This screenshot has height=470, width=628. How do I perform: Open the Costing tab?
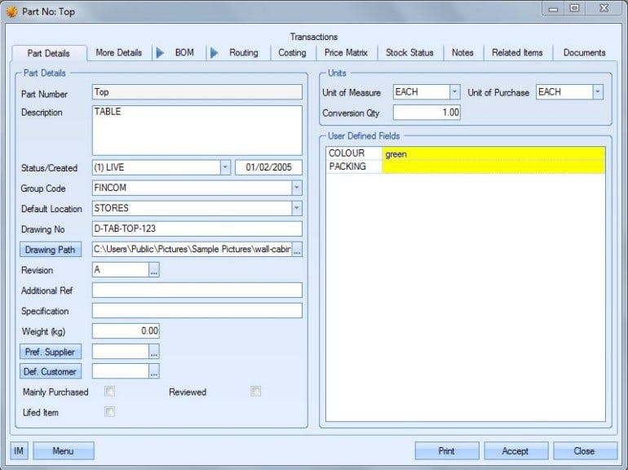pos(292,53)
